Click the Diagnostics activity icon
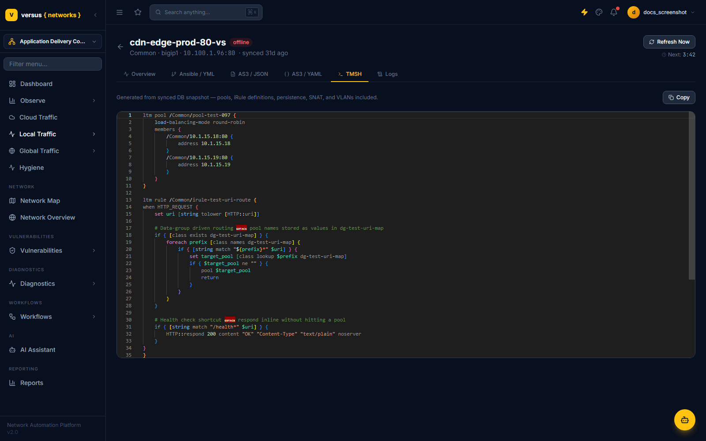The width and height of the screenshot is (706, 441). pos(12,284)
